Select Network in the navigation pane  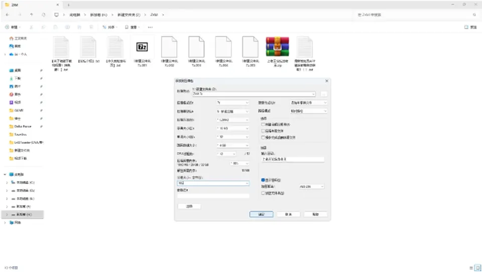16,222
